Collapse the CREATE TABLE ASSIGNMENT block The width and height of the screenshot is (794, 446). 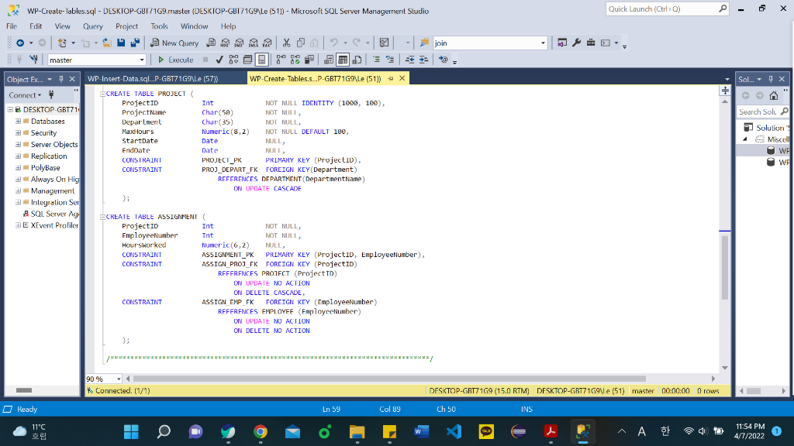[x=101, y=217]
